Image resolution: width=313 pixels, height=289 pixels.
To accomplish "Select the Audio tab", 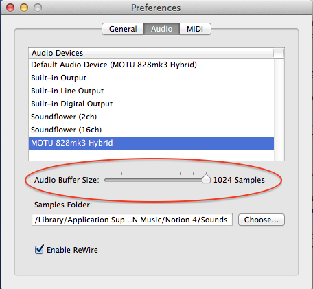I will point(161,29).
